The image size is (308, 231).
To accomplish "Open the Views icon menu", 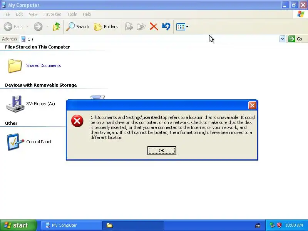I will (182, 27).
